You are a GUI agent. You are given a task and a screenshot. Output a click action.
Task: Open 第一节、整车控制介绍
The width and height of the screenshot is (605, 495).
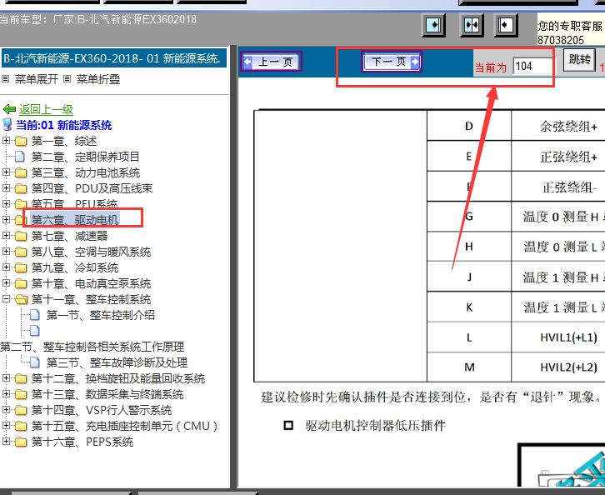click(101, 315)
